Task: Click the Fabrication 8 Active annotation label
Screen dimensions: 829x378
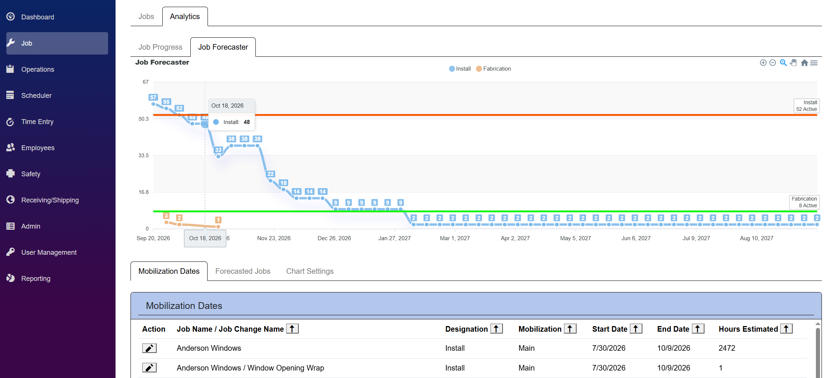Action: click(804, 202)
